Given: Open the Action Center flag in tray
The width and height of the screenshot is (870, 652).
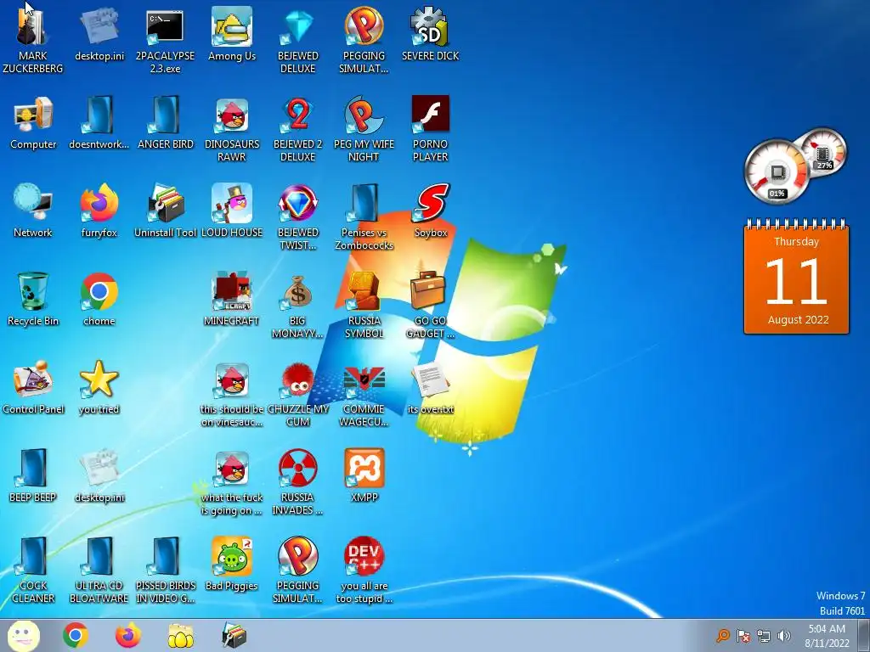Looking at the screenshot, I should [743, 636].
